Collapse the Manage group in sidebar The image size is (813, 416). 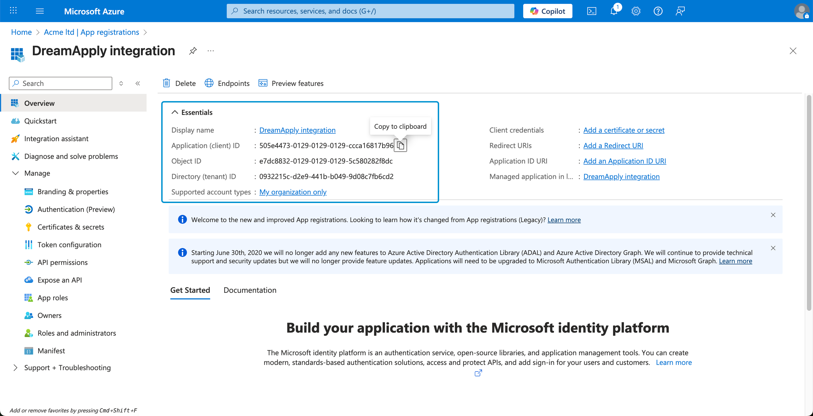click(15, 173)
